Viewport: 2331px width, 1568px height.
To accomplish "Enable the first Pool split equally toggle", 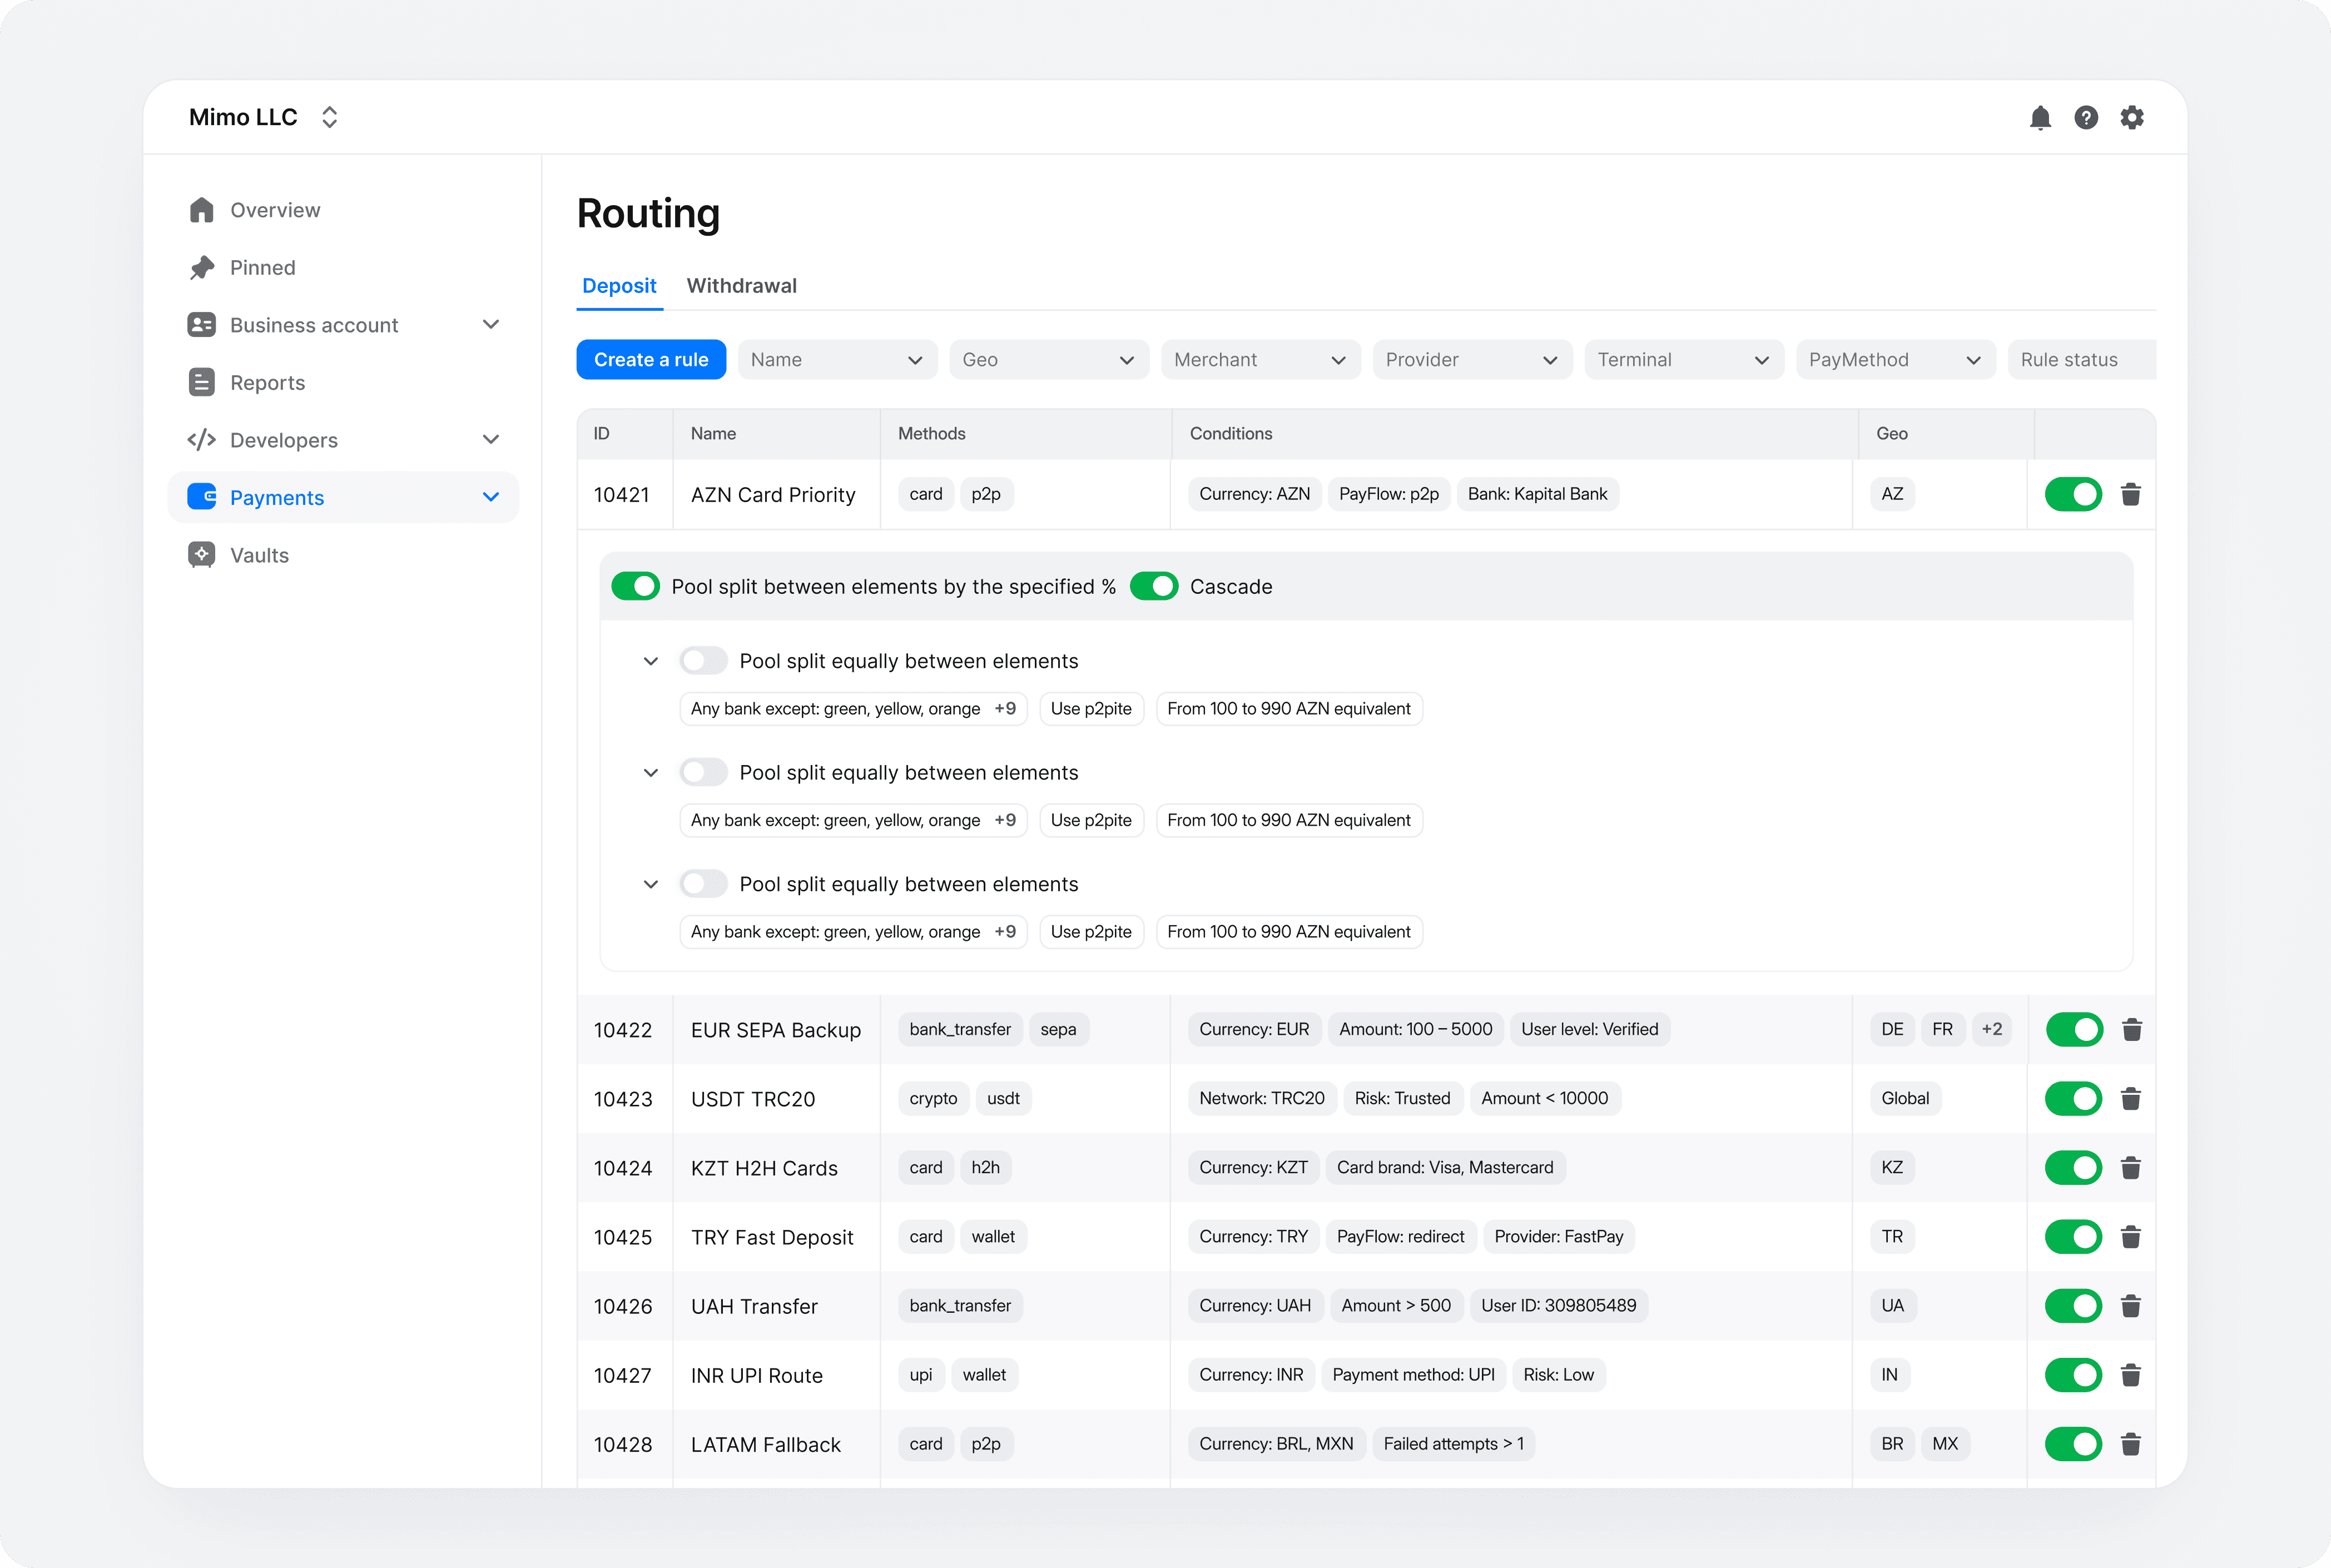I will pos(703,661).
